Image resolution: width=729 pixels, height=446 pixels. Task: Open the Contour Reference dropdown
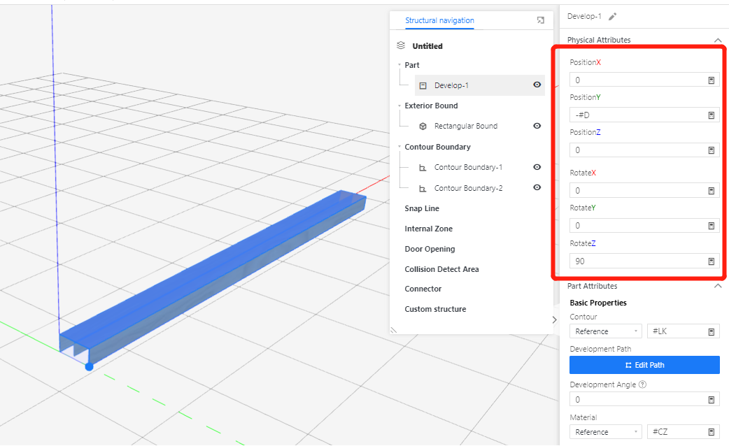point(605,331)
